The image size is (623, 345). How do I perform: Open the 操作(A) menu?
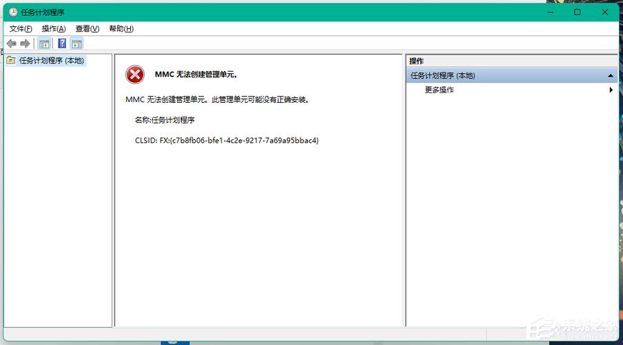(54, 29)
